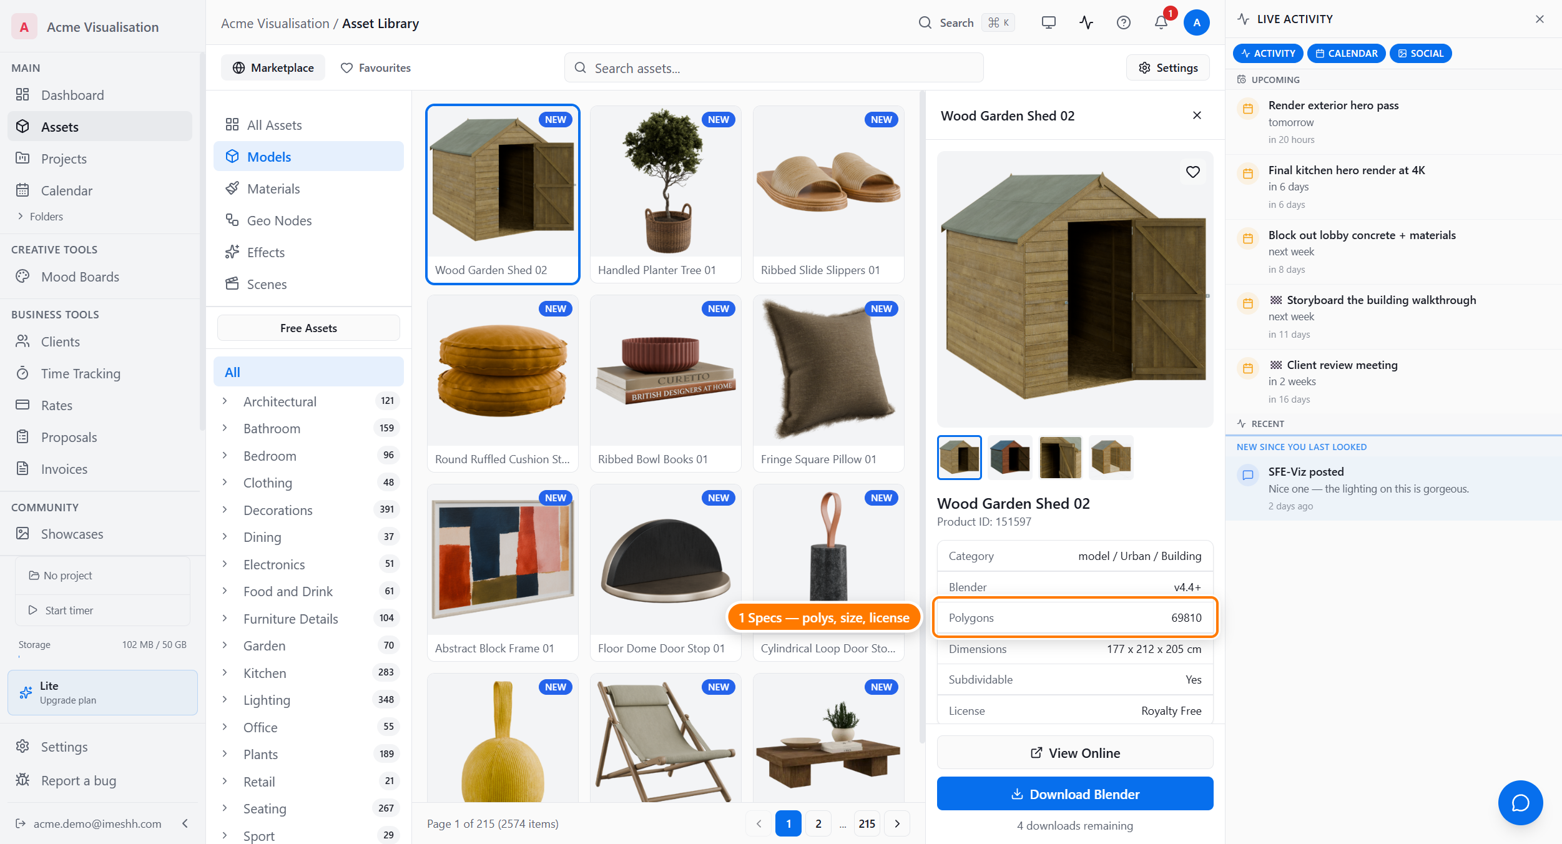Click the Lite Upgrade plan banner
The image size is (1562, 844).
point(102,692)
